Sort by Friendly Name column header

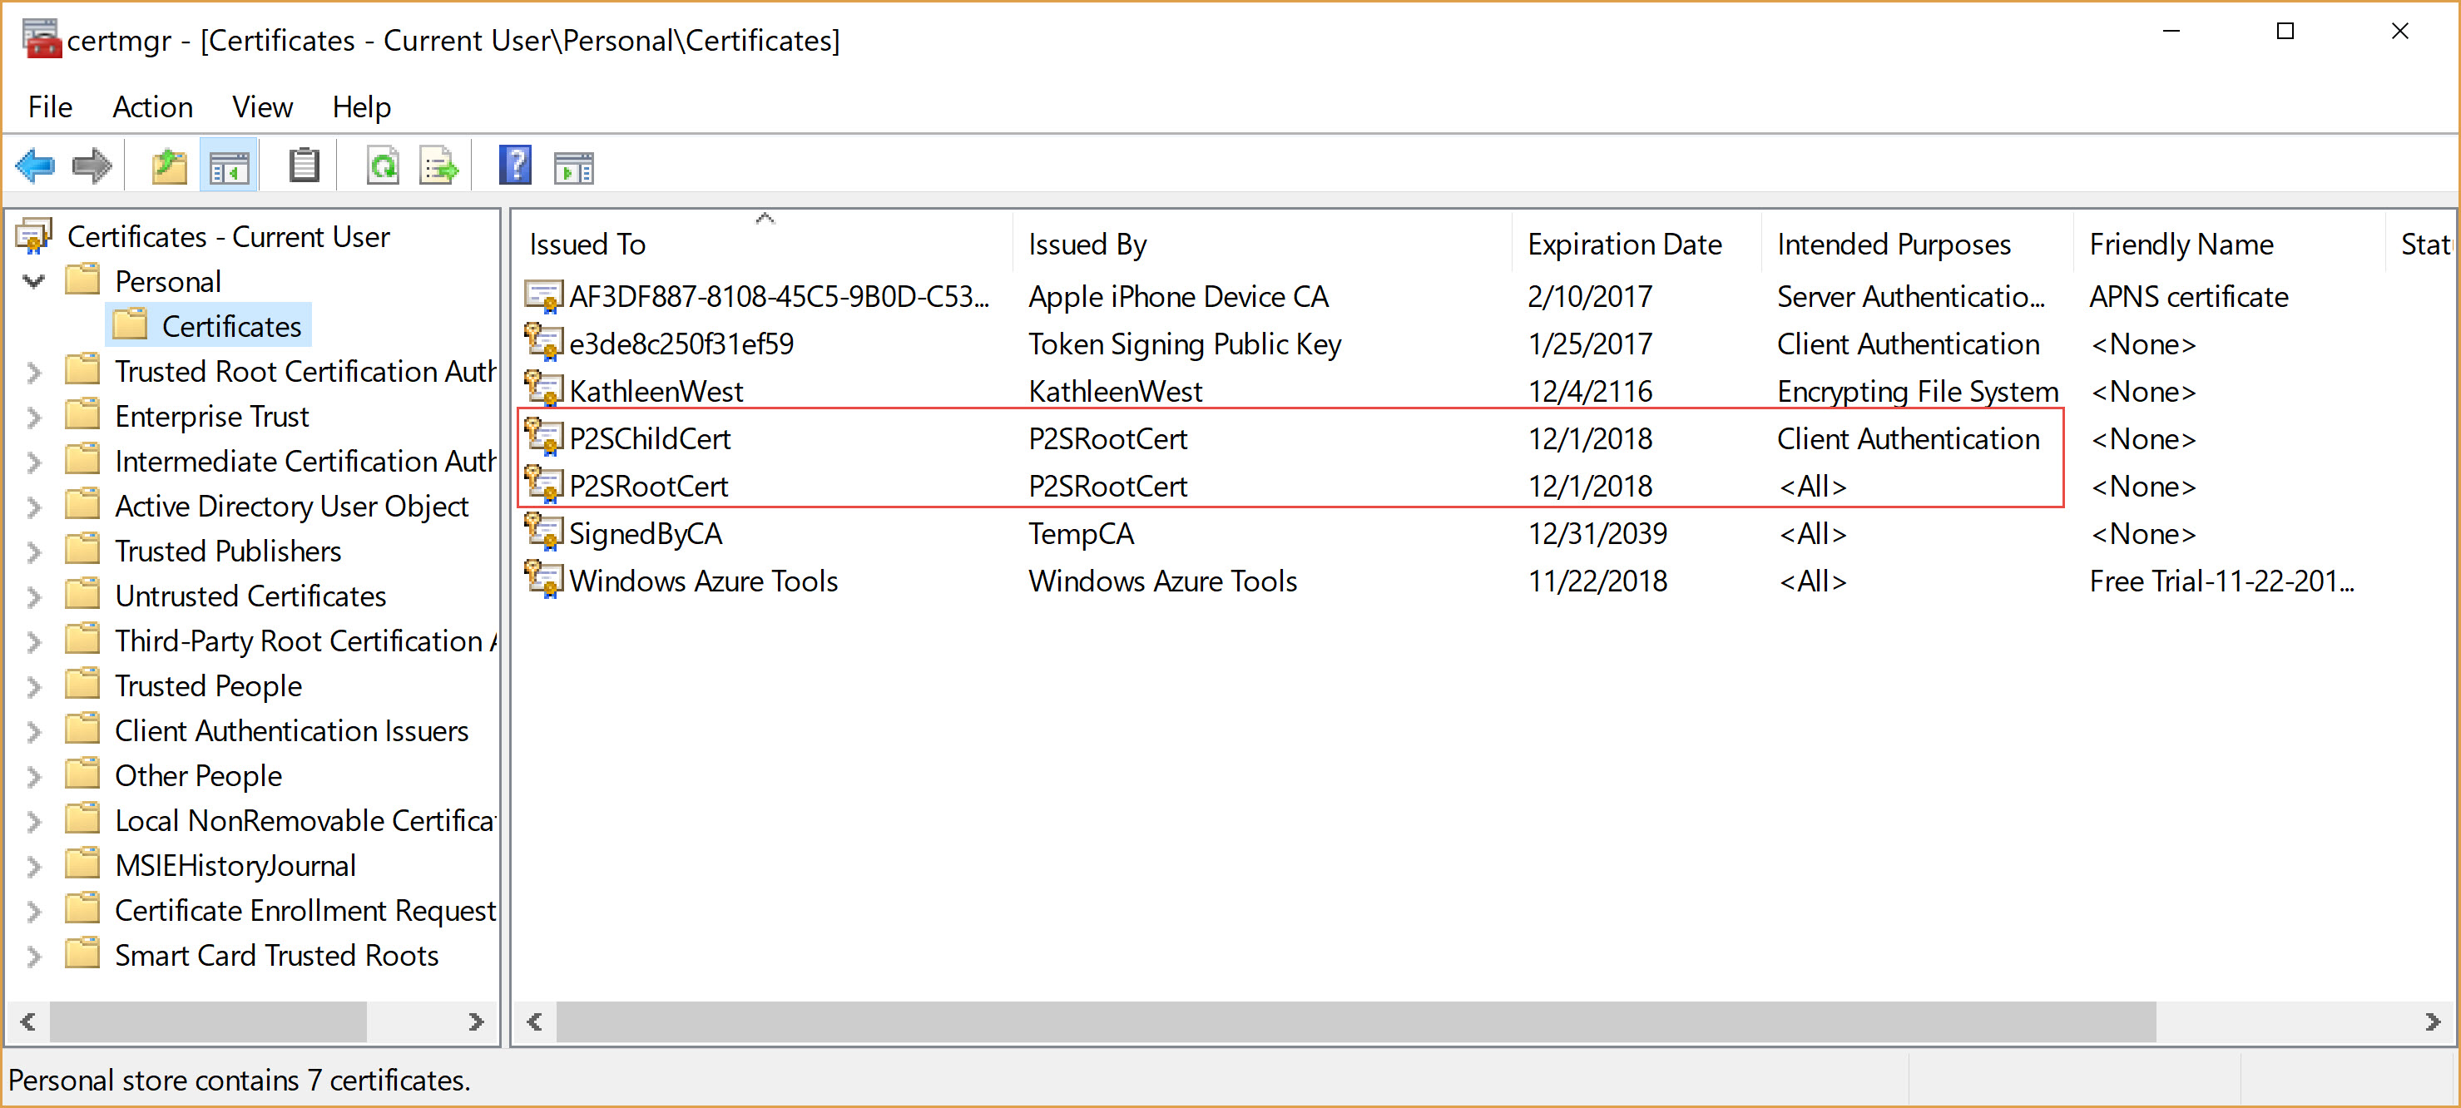(2228, 244)
